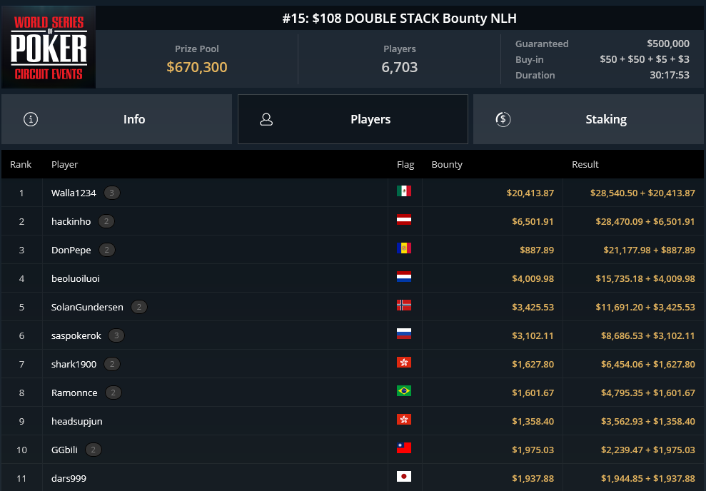Click the WSOP Circuit Events logo
The height and width of the screenshot is (491, 706).
tap(49, 46)
